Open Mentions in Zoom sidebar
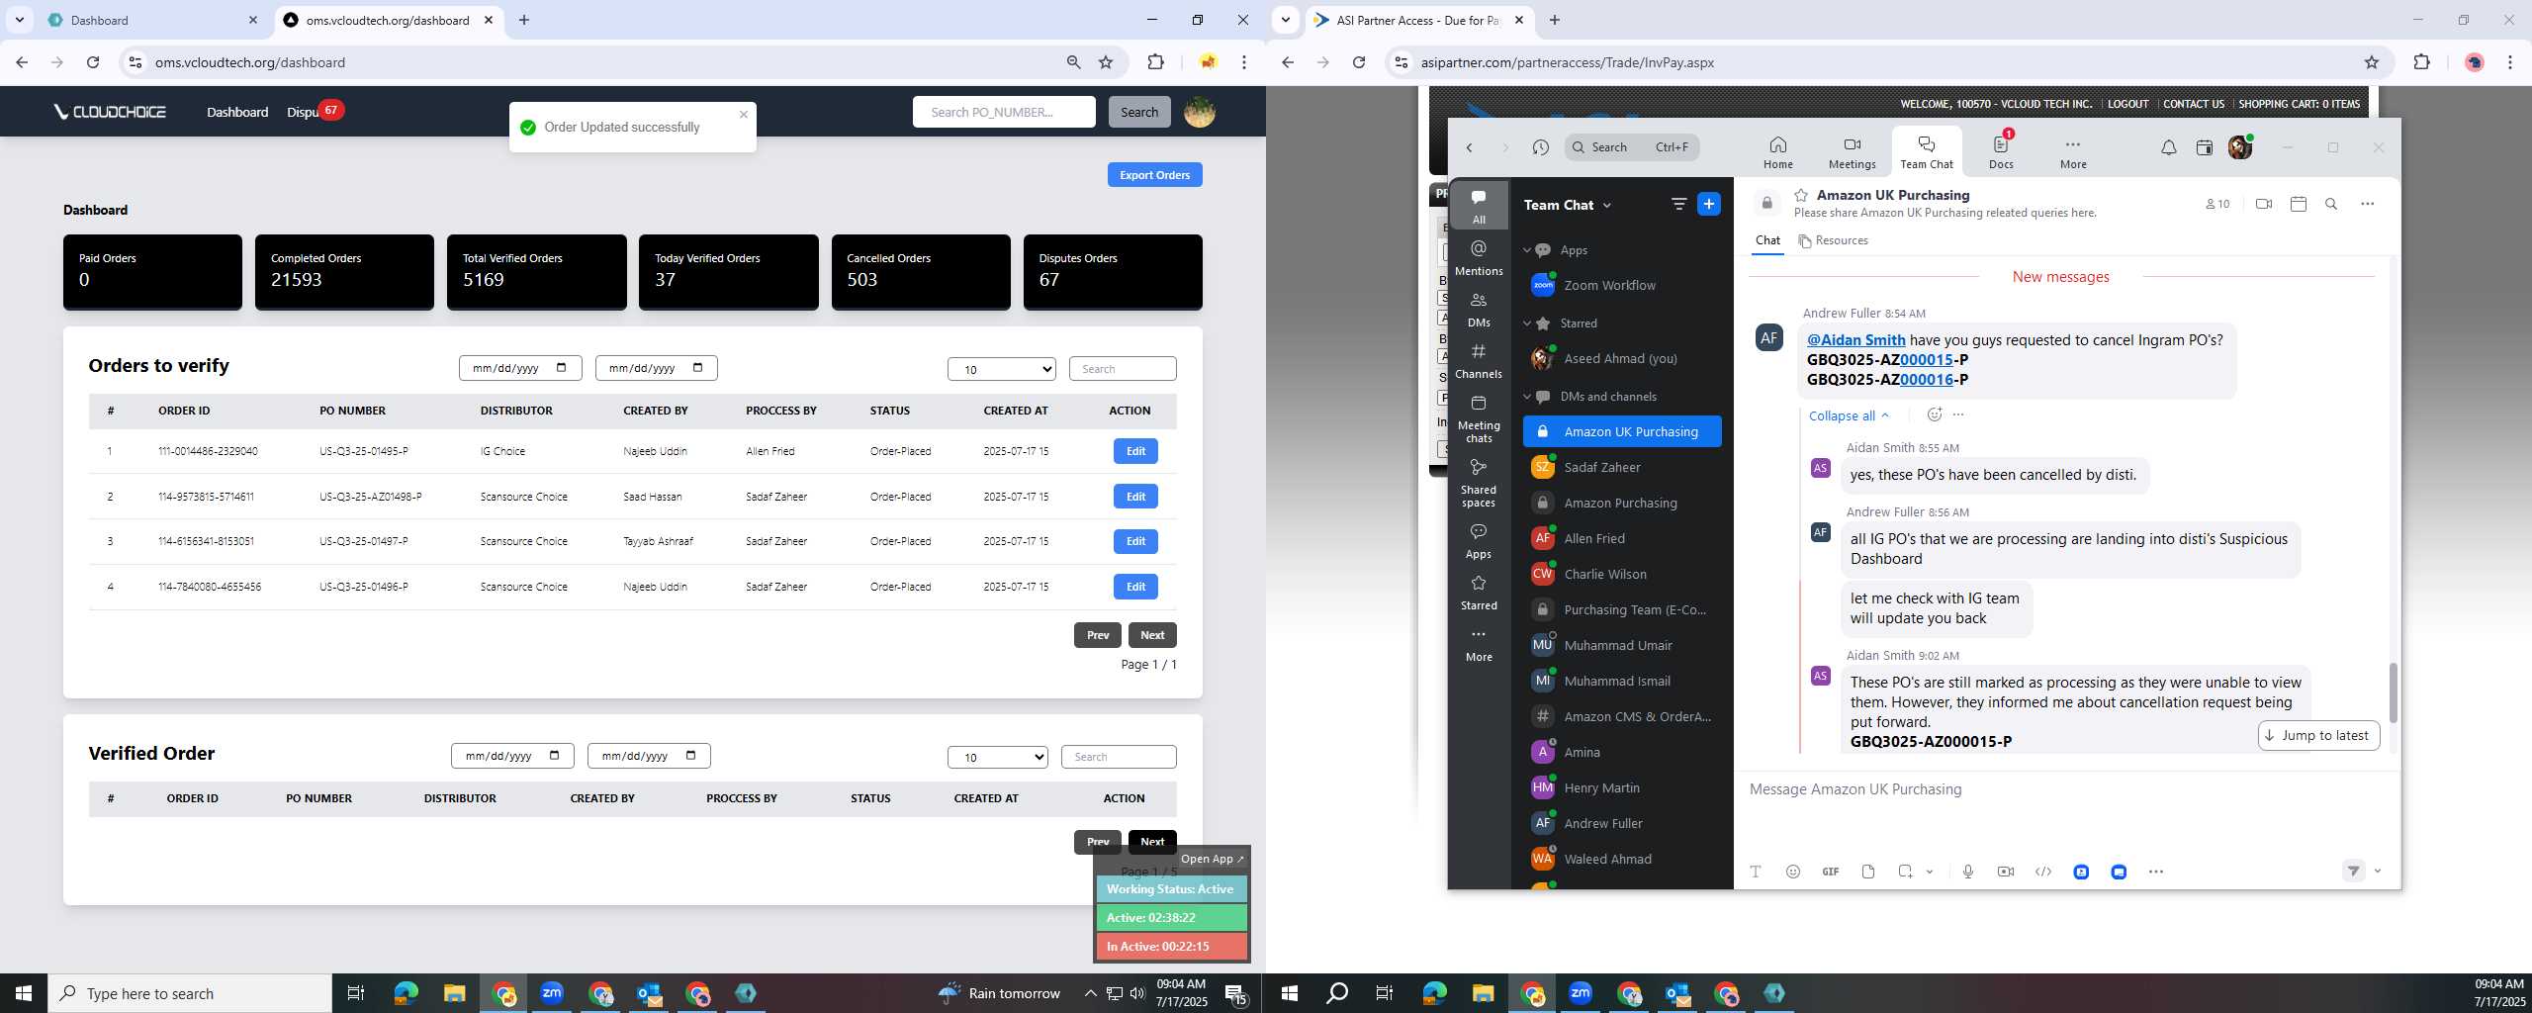The height and width of the screenshot is (1013, 2532). point(1479,257)
